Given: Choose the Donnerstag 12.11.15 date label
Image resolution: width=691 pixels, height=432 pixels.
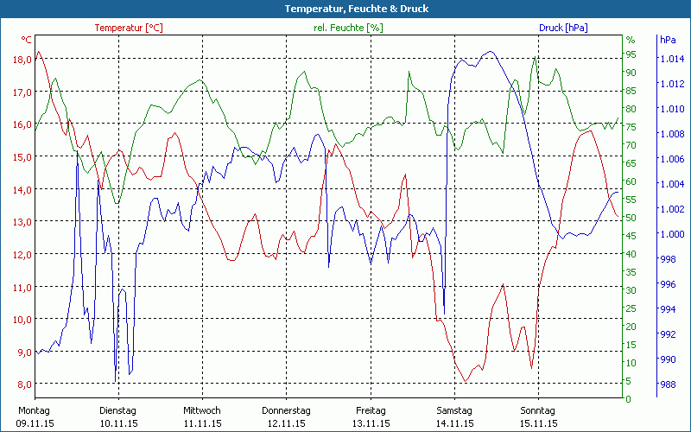Looking at the screenshot, I should 286,416.
